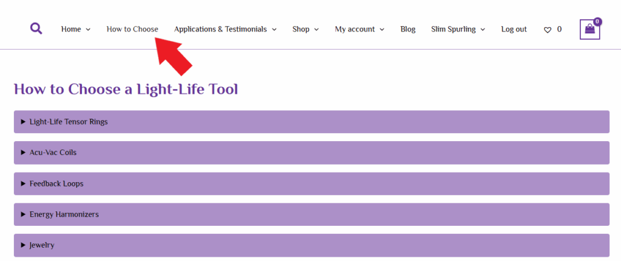The height and width of the screenshot is (261, 621).
Task: Open My account menu item
Action: pyautogui.click(x=354, y=29)
